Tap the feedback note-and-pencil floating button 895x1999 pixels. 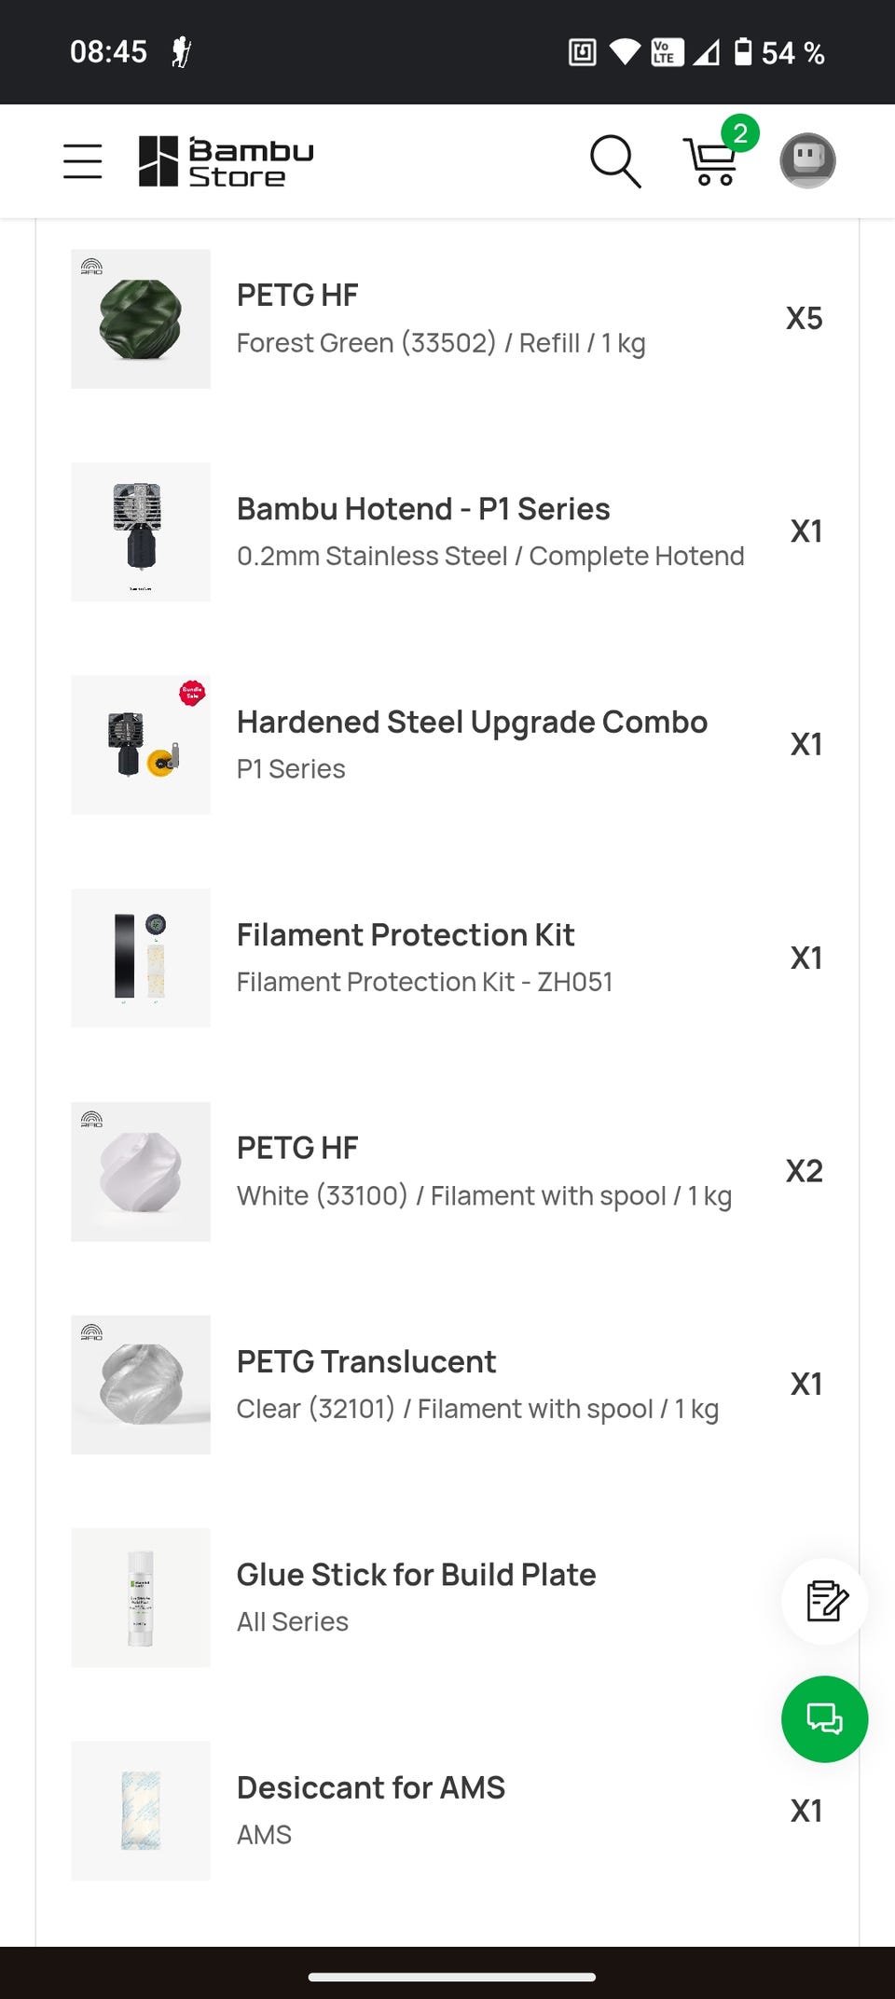825,1602
